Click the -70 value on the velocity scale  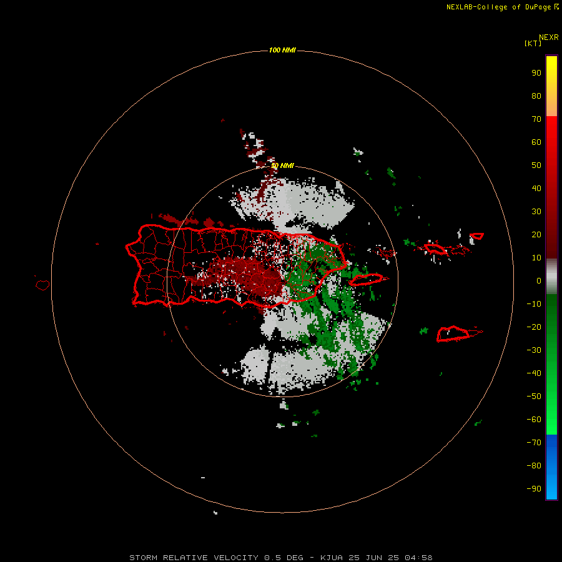tap(534, 443)
